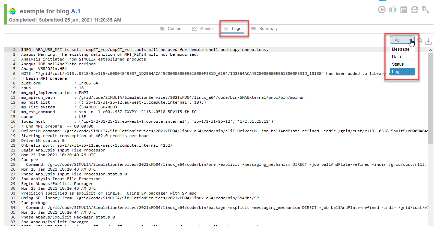Select Message from the dropdown list
439x226 pixels.
[x=401, y=49]
